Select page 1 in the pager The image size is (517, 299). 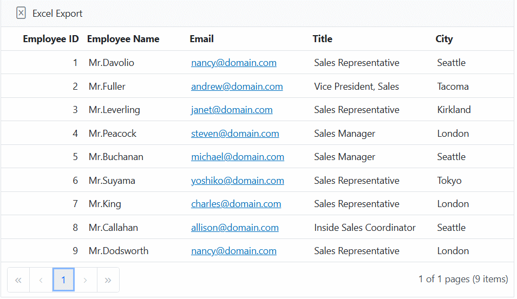pos(63,280)
